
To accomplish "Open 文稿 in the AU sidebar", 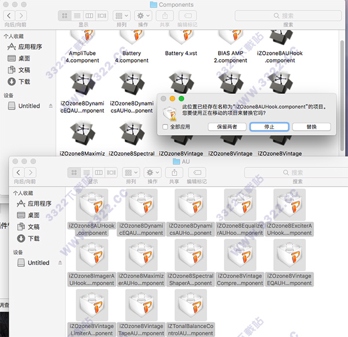I will [28, 226].
